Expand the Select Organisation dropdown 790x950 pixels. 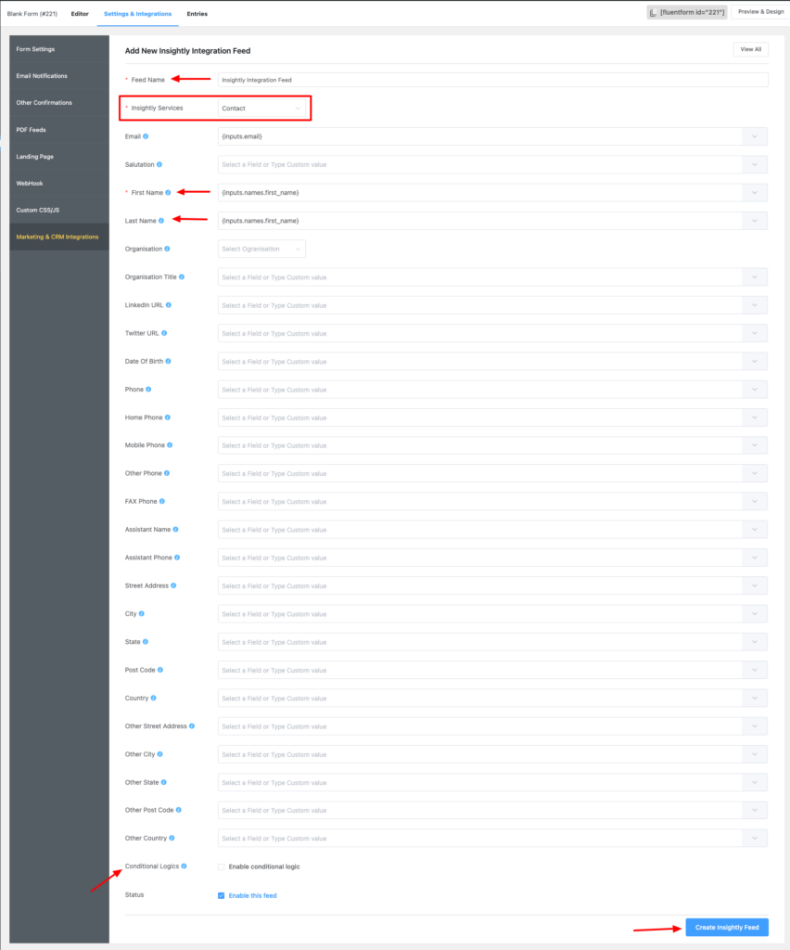262,249
